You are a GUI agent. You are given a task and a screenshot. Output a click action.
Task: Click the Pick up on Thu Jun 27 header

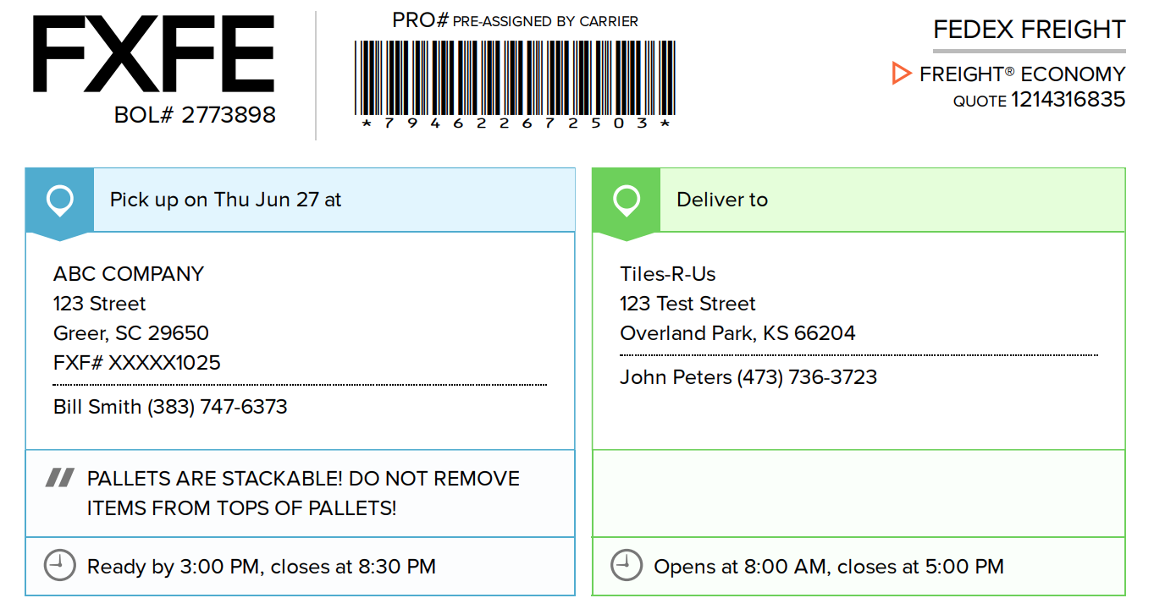pyautogui.click(x=226, y=200)
